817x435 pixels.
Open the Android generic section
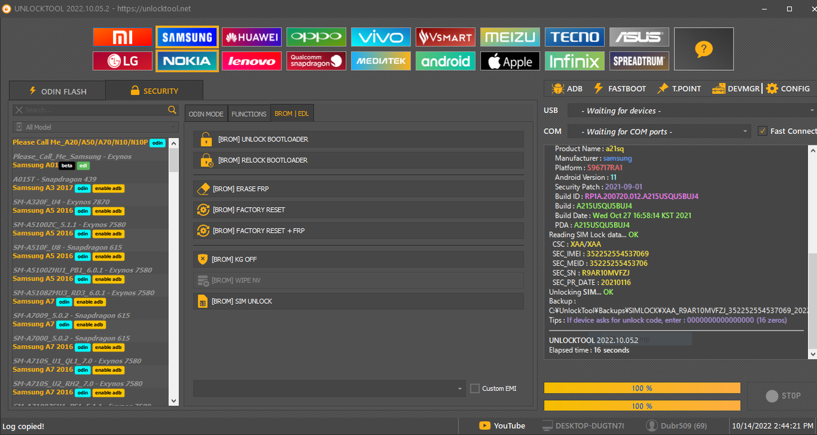(x=445, y=61)
